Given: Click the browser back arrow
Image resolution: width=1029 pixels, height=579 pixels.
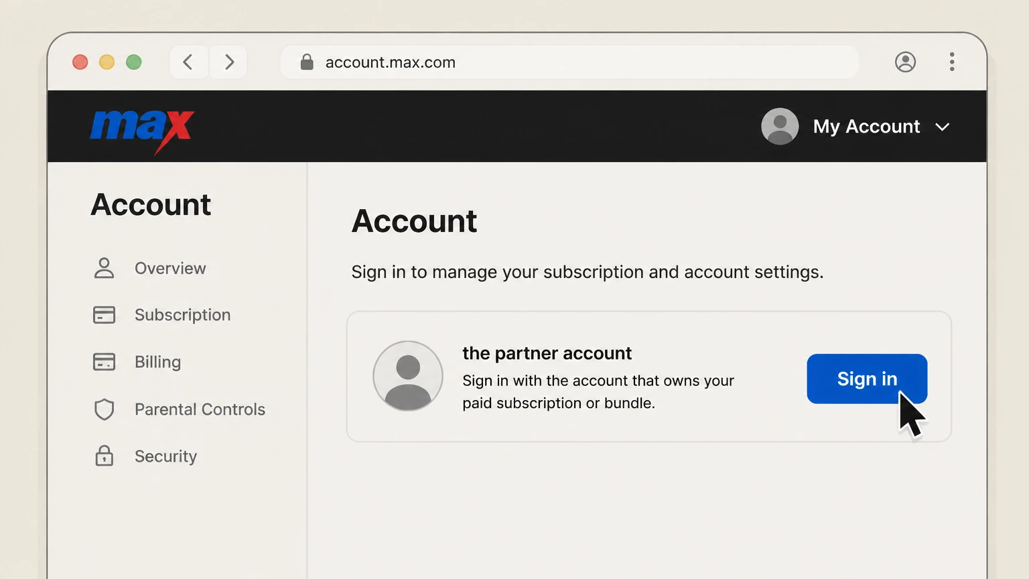Looking at the screenshot, I should 188,62.
